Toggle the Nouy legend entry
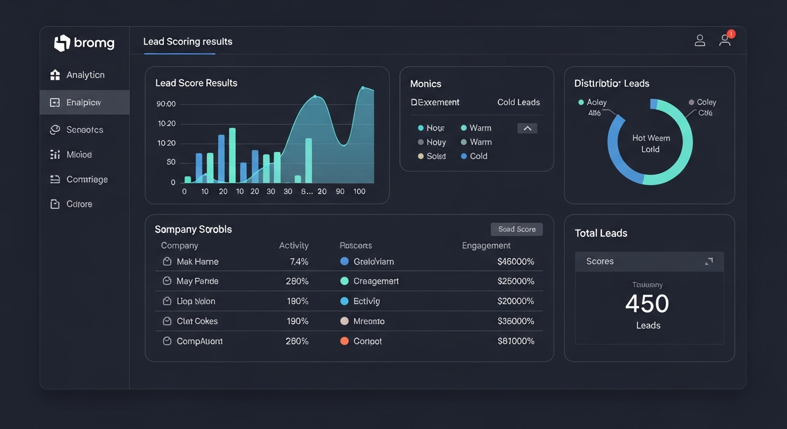Screen dimensions: 787x429 point(432,142)
